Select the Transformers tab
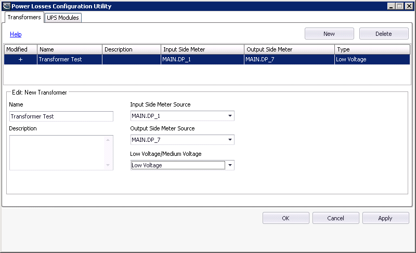The height and width of the screenshot is (253, 416). pyautogui.click(x=24, y=17)
